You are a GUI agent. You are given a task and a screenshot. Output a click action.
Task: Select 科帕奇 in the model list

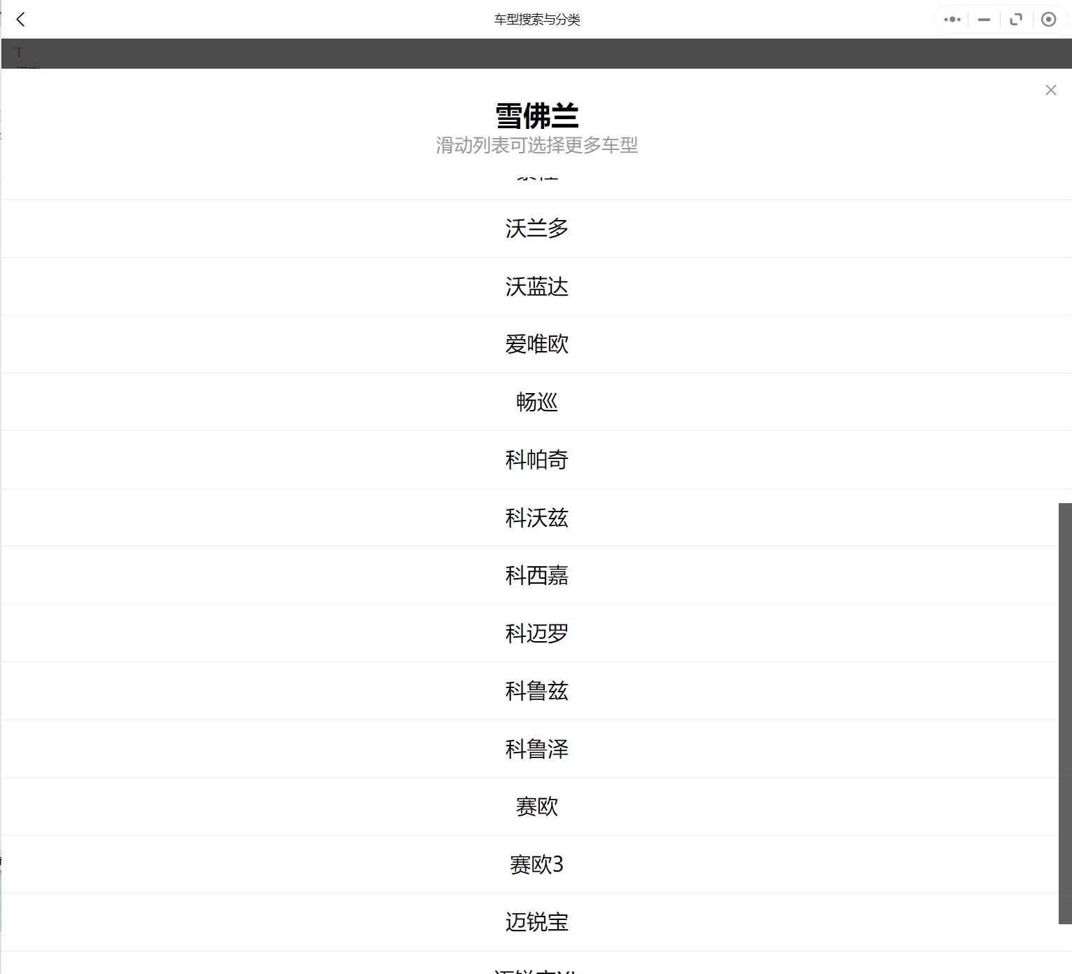536,460
